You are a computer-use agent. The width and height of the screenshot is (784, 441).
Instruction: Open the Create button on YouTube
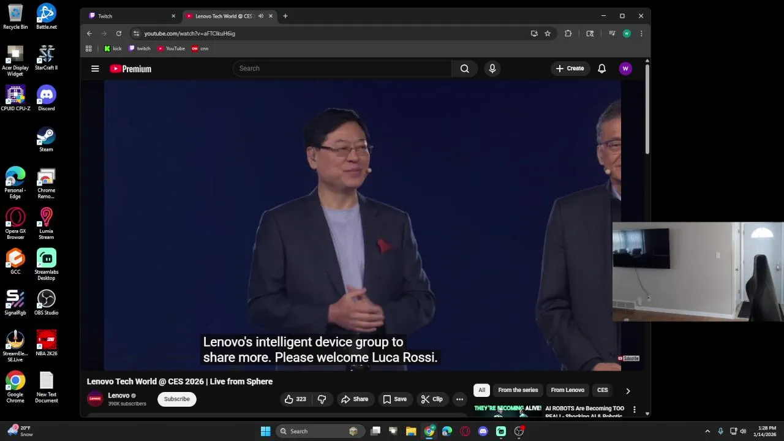pos(570,69)
